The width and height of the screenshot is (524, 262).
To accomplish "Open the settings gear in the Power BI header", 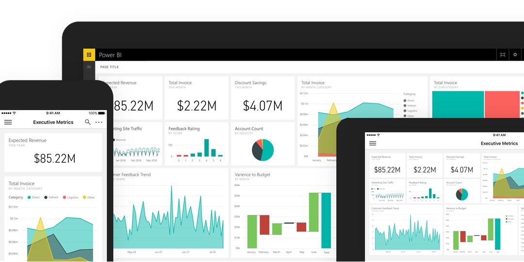I will pos(515,55).
